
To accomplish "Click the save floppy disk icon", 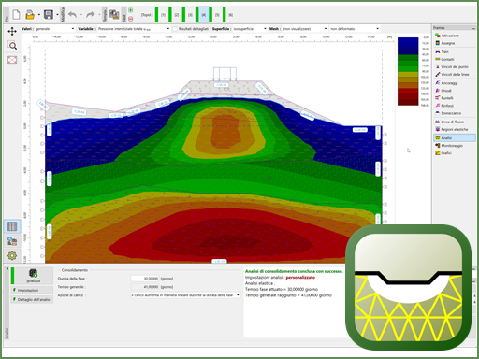I will point(49,15).
